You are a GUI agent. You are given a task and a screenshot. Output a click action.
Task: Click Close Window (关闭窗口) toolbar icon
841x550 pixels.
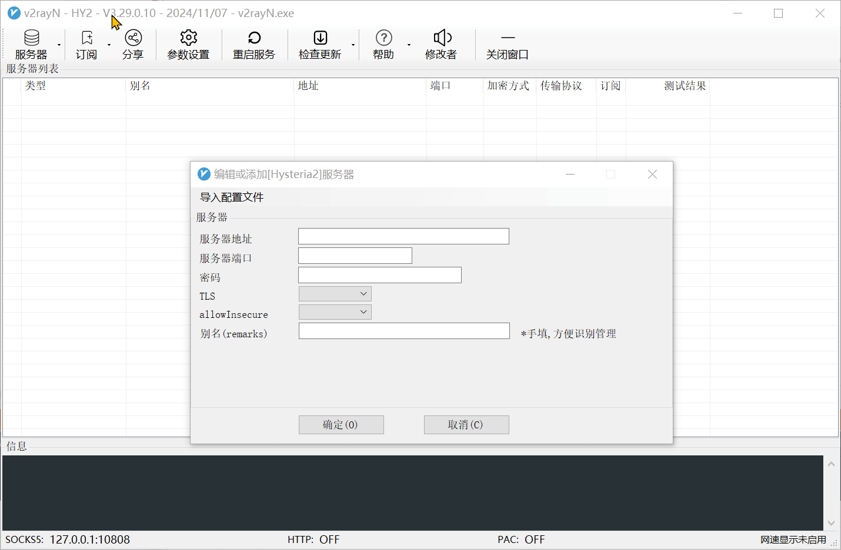point(508,38)
